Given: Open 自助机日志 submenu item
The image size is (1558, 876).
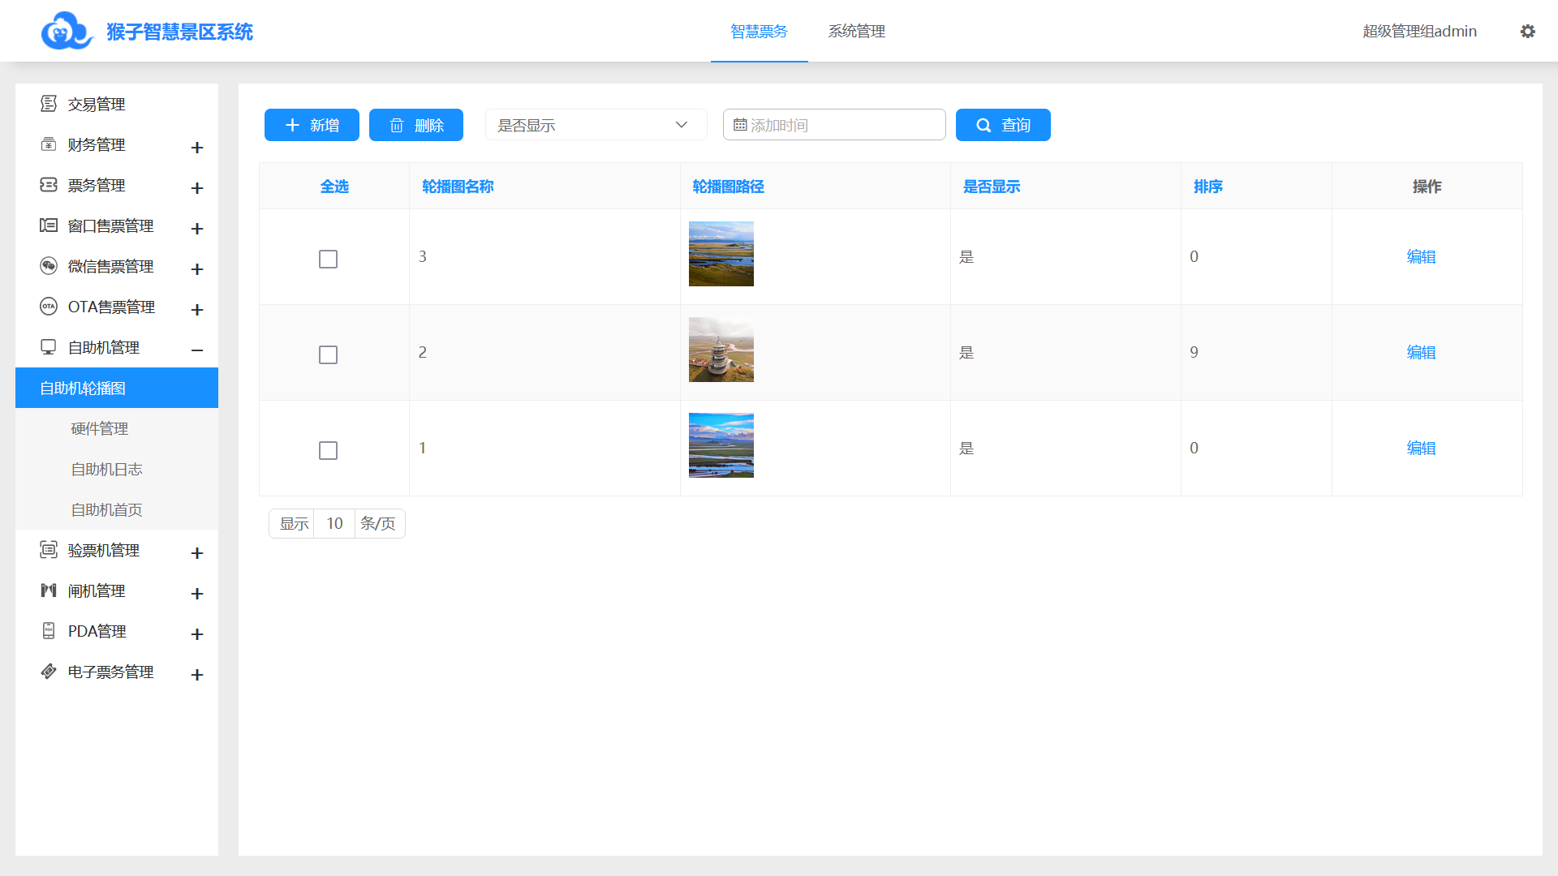Looking at the screenshot, I should pos(117,469).
